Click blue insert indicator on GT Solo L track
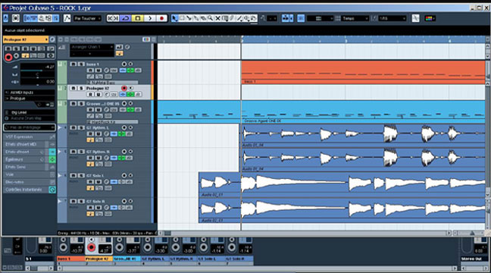Screen dimensions: 491x273 (114, 182)
